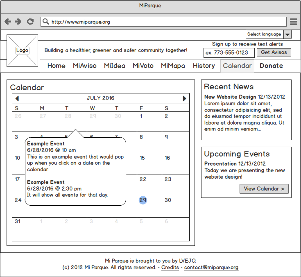301x277 pixels.
Task: Open the Home nav item
Action: tap(57, 66)
